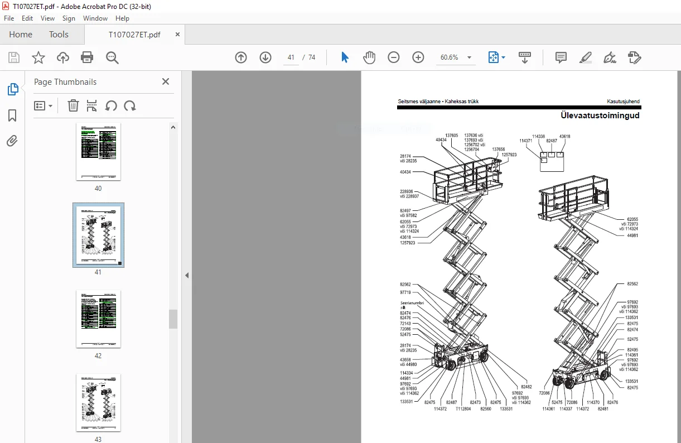
Task: Zoom in with plus icon
Action: tap(418, 57)
